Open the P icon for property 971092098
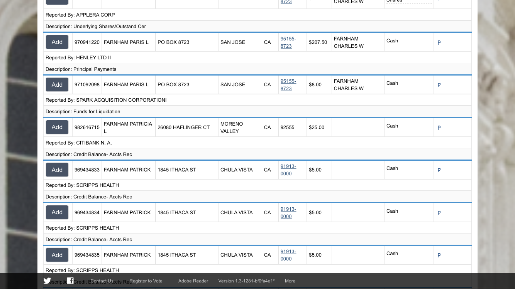 pos(439,85)
